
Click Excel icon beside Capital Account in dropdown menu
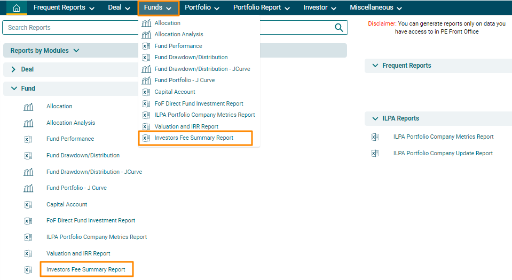[146, 92]
